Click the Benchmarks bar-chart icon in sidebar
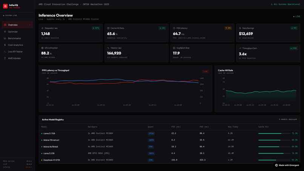304x171 pixels. coord(5,38)
